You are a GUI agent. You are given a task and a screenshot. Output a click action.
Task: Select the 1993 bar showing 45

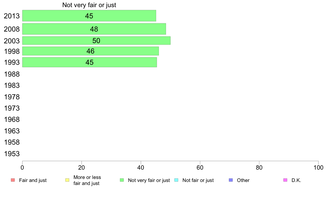click(x=90, y=62)
